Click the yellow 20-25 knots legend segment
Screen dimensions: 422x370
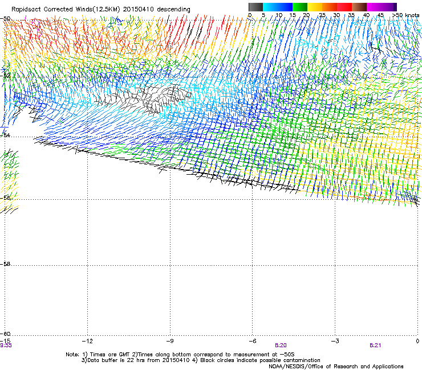click(315, 7)
